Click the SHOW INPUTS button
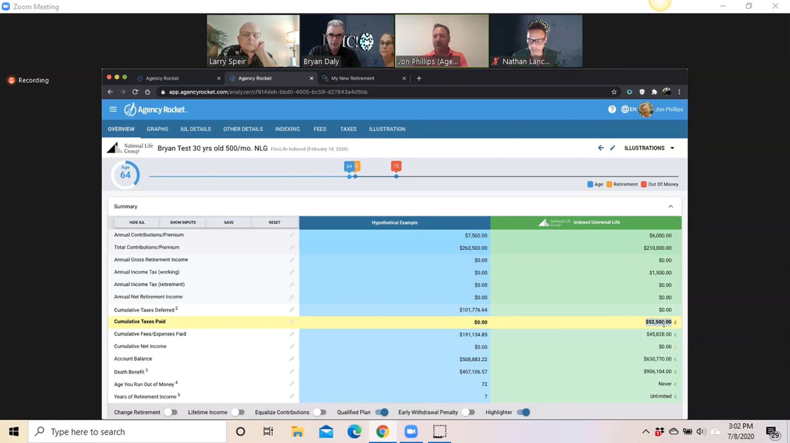 click(x=183, y=222)
